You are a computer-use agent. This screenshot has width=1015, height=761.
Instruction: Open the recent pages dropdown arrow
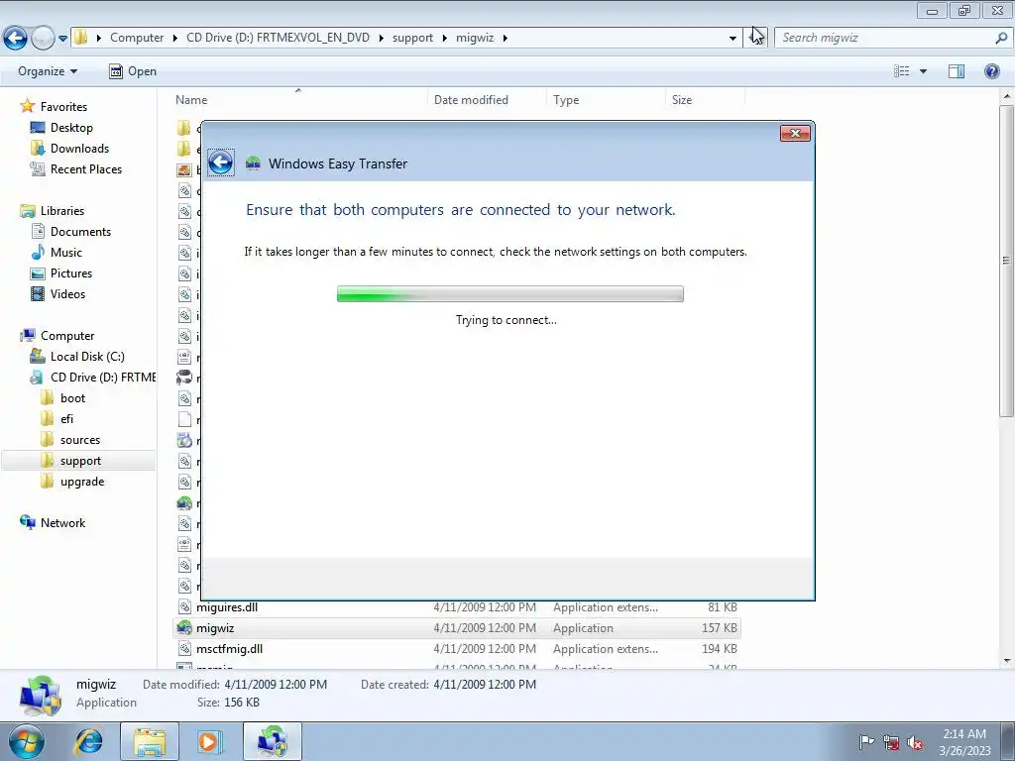click(62, 39)
